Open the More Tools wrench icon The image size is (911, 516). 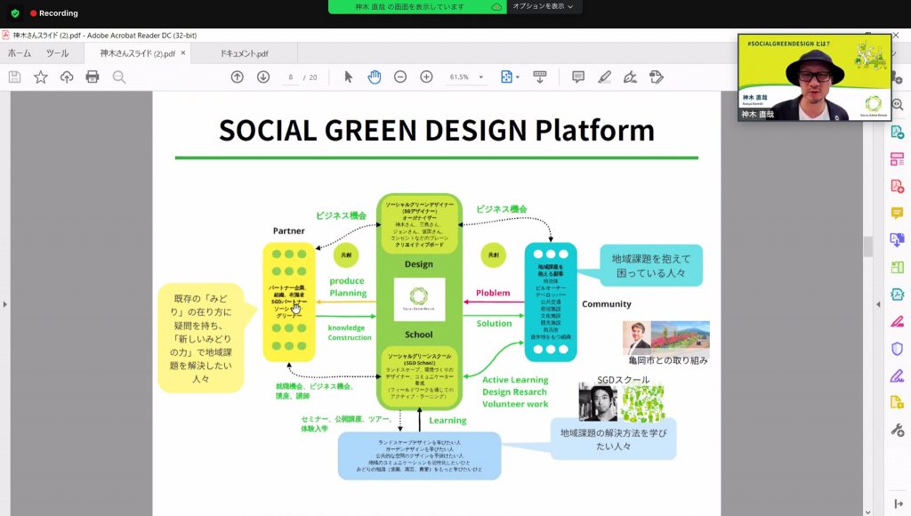click(897, 430)
